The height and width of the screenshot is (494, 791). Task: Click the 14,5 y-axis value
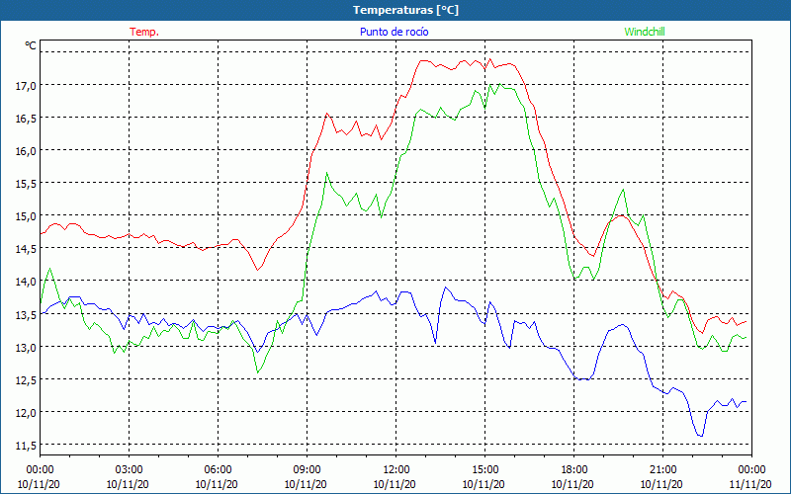tap(26, 249)
